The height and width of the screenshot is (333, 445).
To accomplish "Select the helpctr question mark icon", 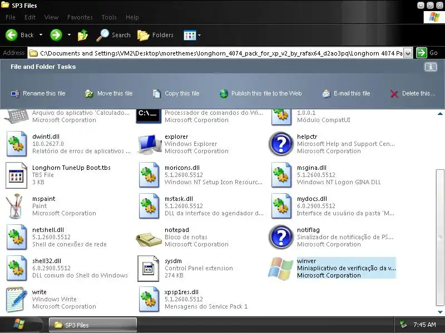I will click(281, 144).
